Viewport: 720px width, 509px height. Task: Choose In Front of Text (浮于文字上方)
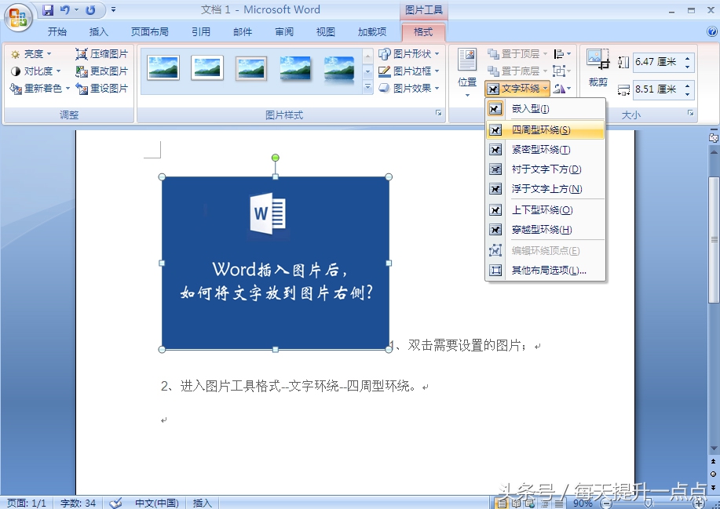(545, 189)
